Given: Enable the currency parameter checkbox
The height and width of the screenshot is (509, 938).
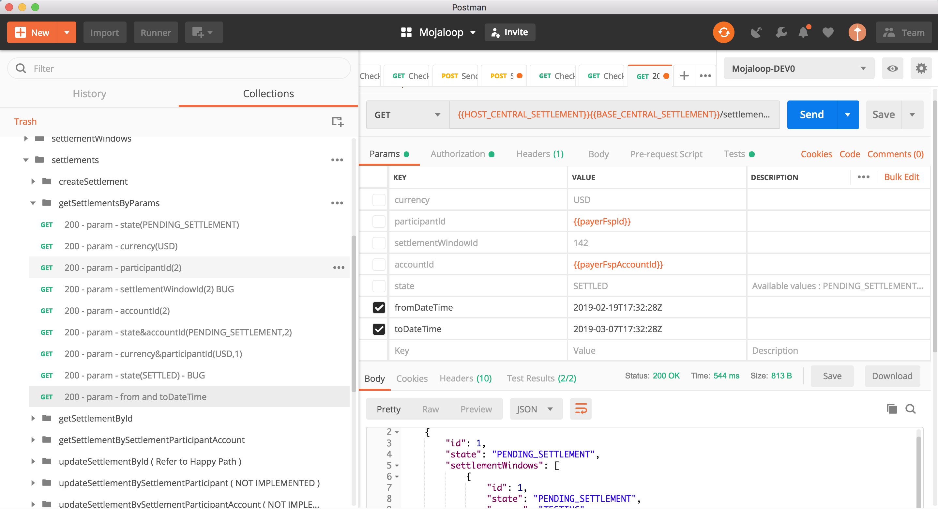Looking at the screenshot, I should pos(379,200).
